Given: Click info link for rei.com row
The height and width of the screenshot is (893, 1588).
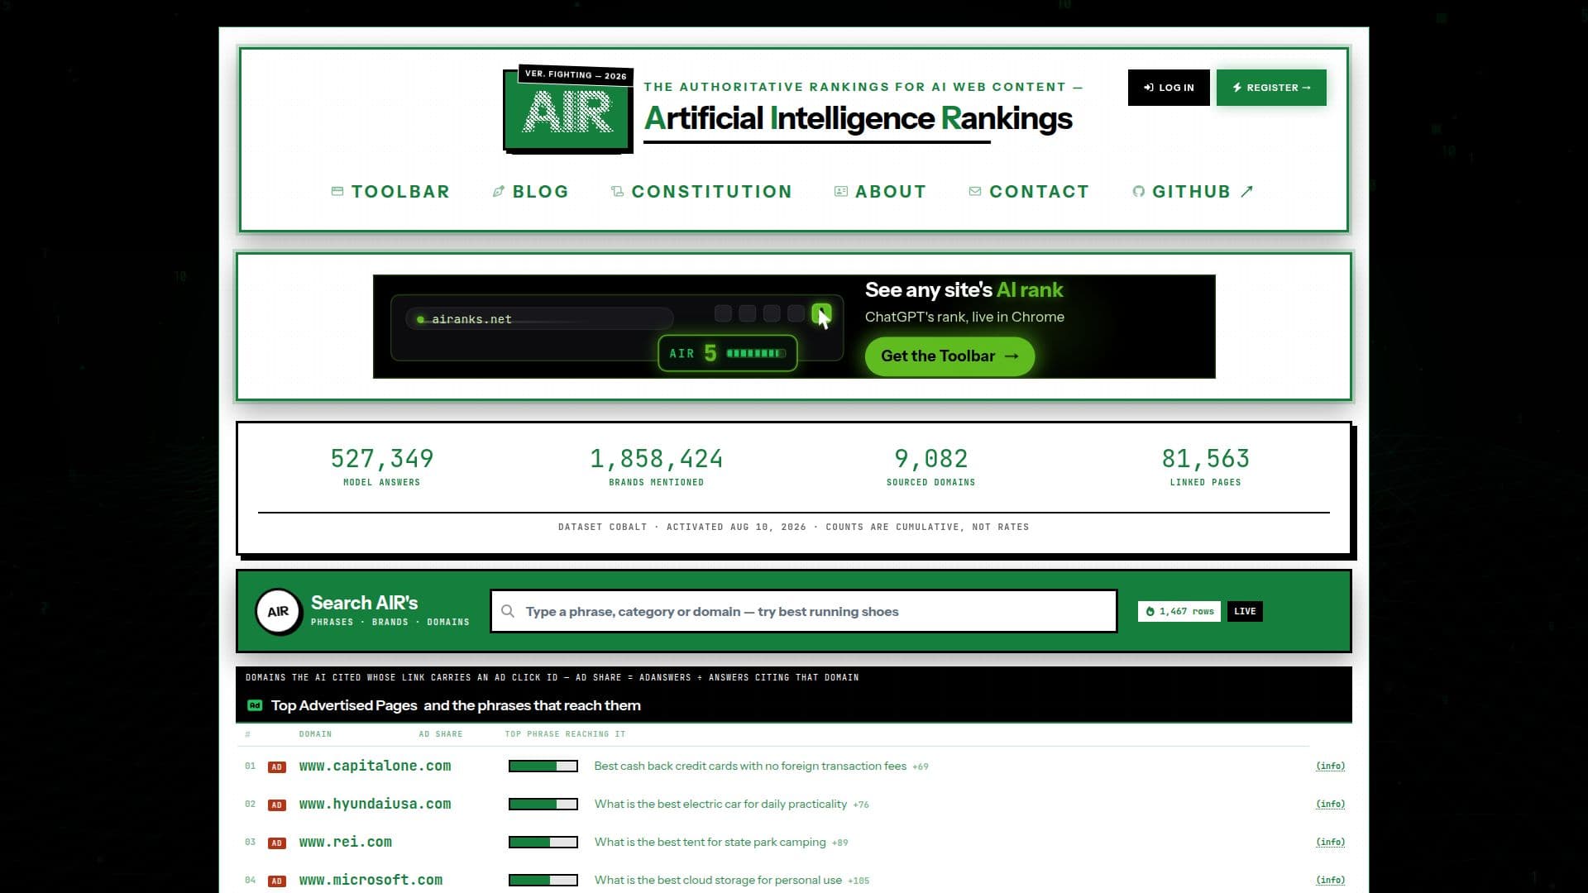Looking at the screenshot, I should (1330, 843).
